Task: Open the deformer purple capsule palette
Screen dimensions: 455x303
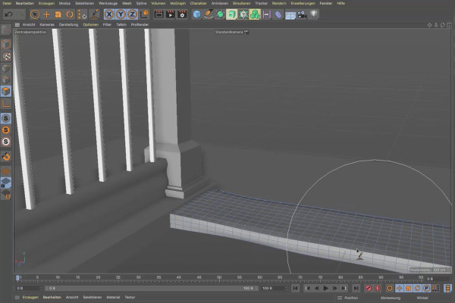Action: pyautogui.click(x=278, y=14)
